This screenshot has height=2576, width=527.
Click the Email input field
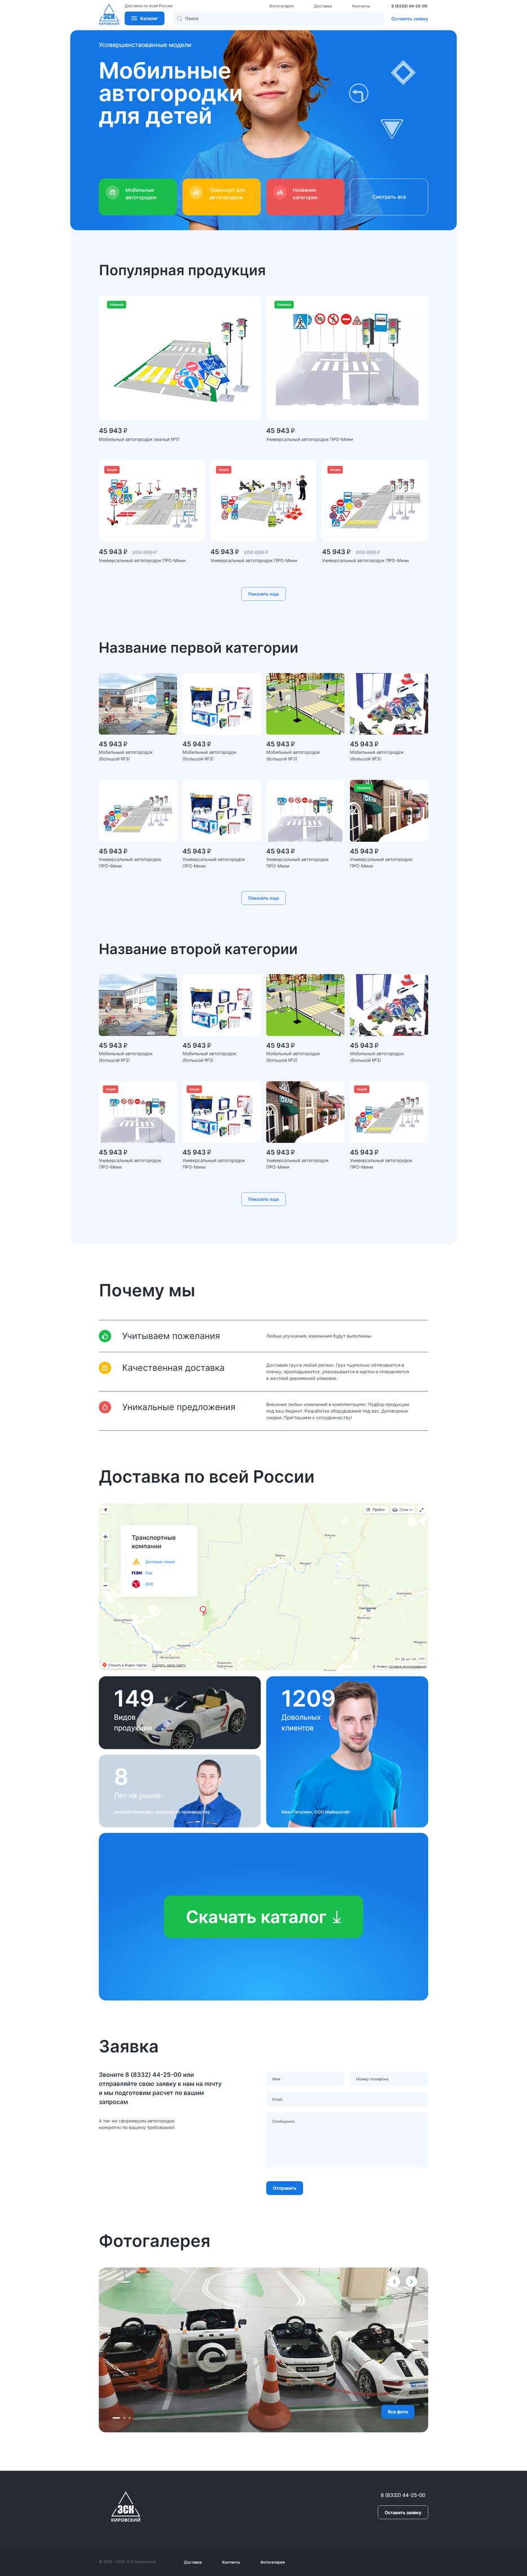pos(347,2099)
